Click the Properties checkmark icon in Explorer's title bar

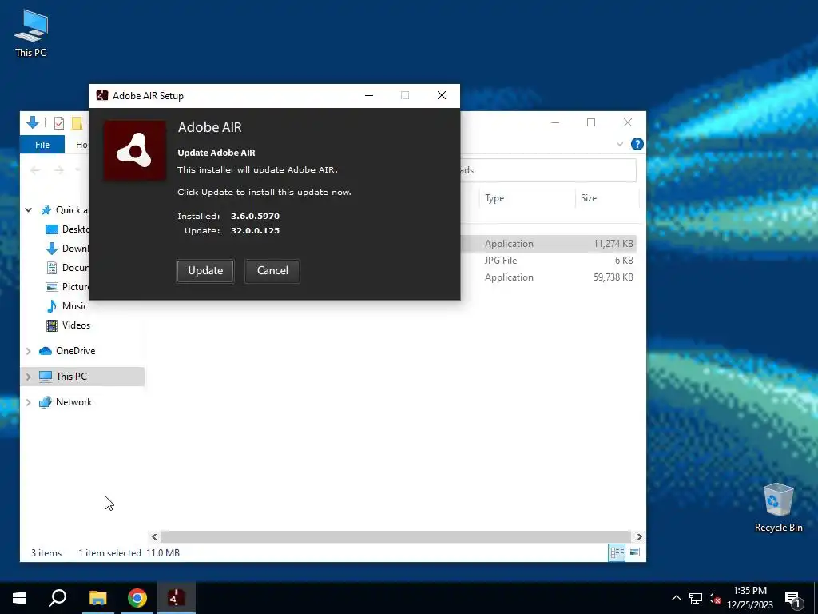(x=59, y=123)
